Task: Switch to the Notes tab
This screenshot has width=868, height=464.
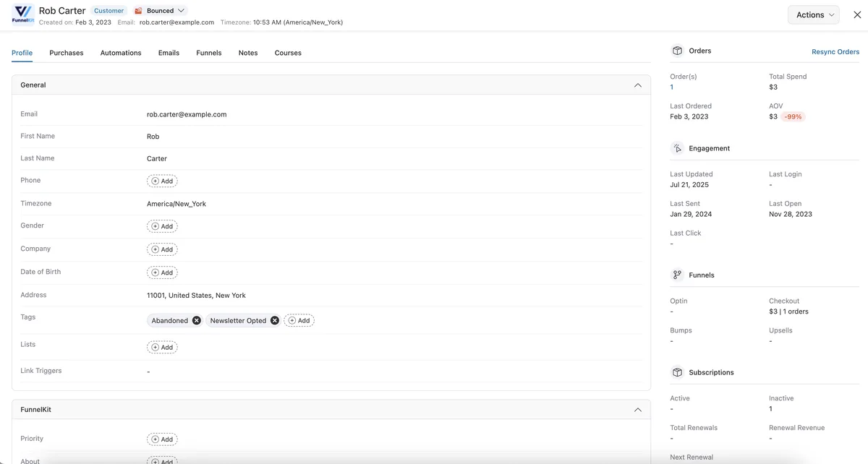Action: 248,53
